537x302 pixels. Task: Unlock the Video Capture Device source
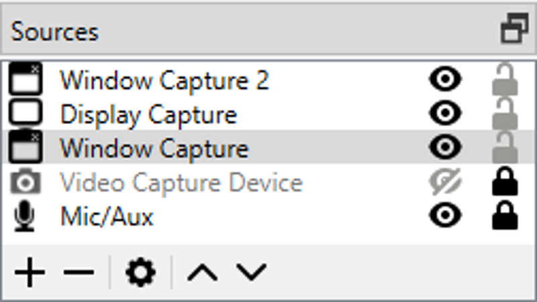(505, 181)
